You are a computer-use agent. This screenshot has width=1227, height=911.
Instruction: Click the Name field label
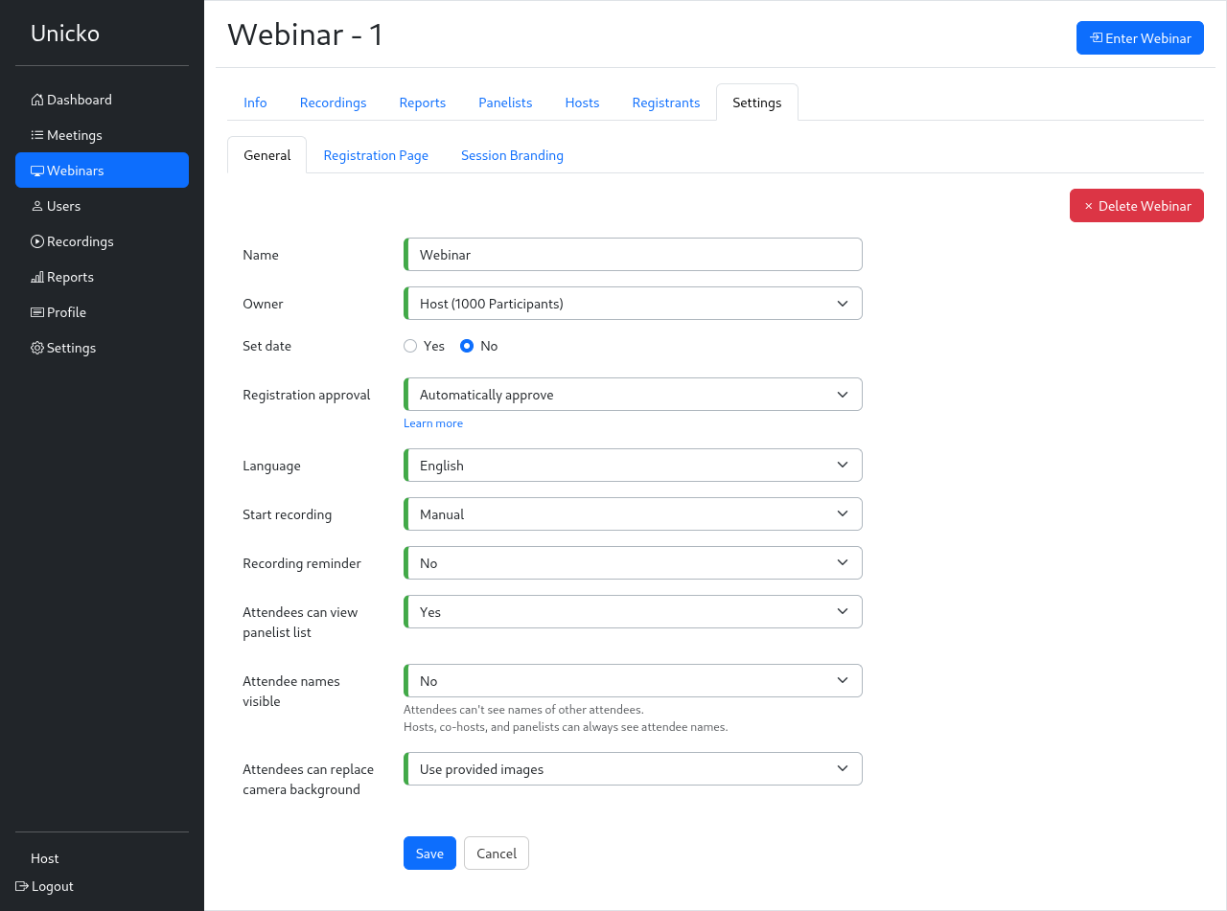(261, 255)
